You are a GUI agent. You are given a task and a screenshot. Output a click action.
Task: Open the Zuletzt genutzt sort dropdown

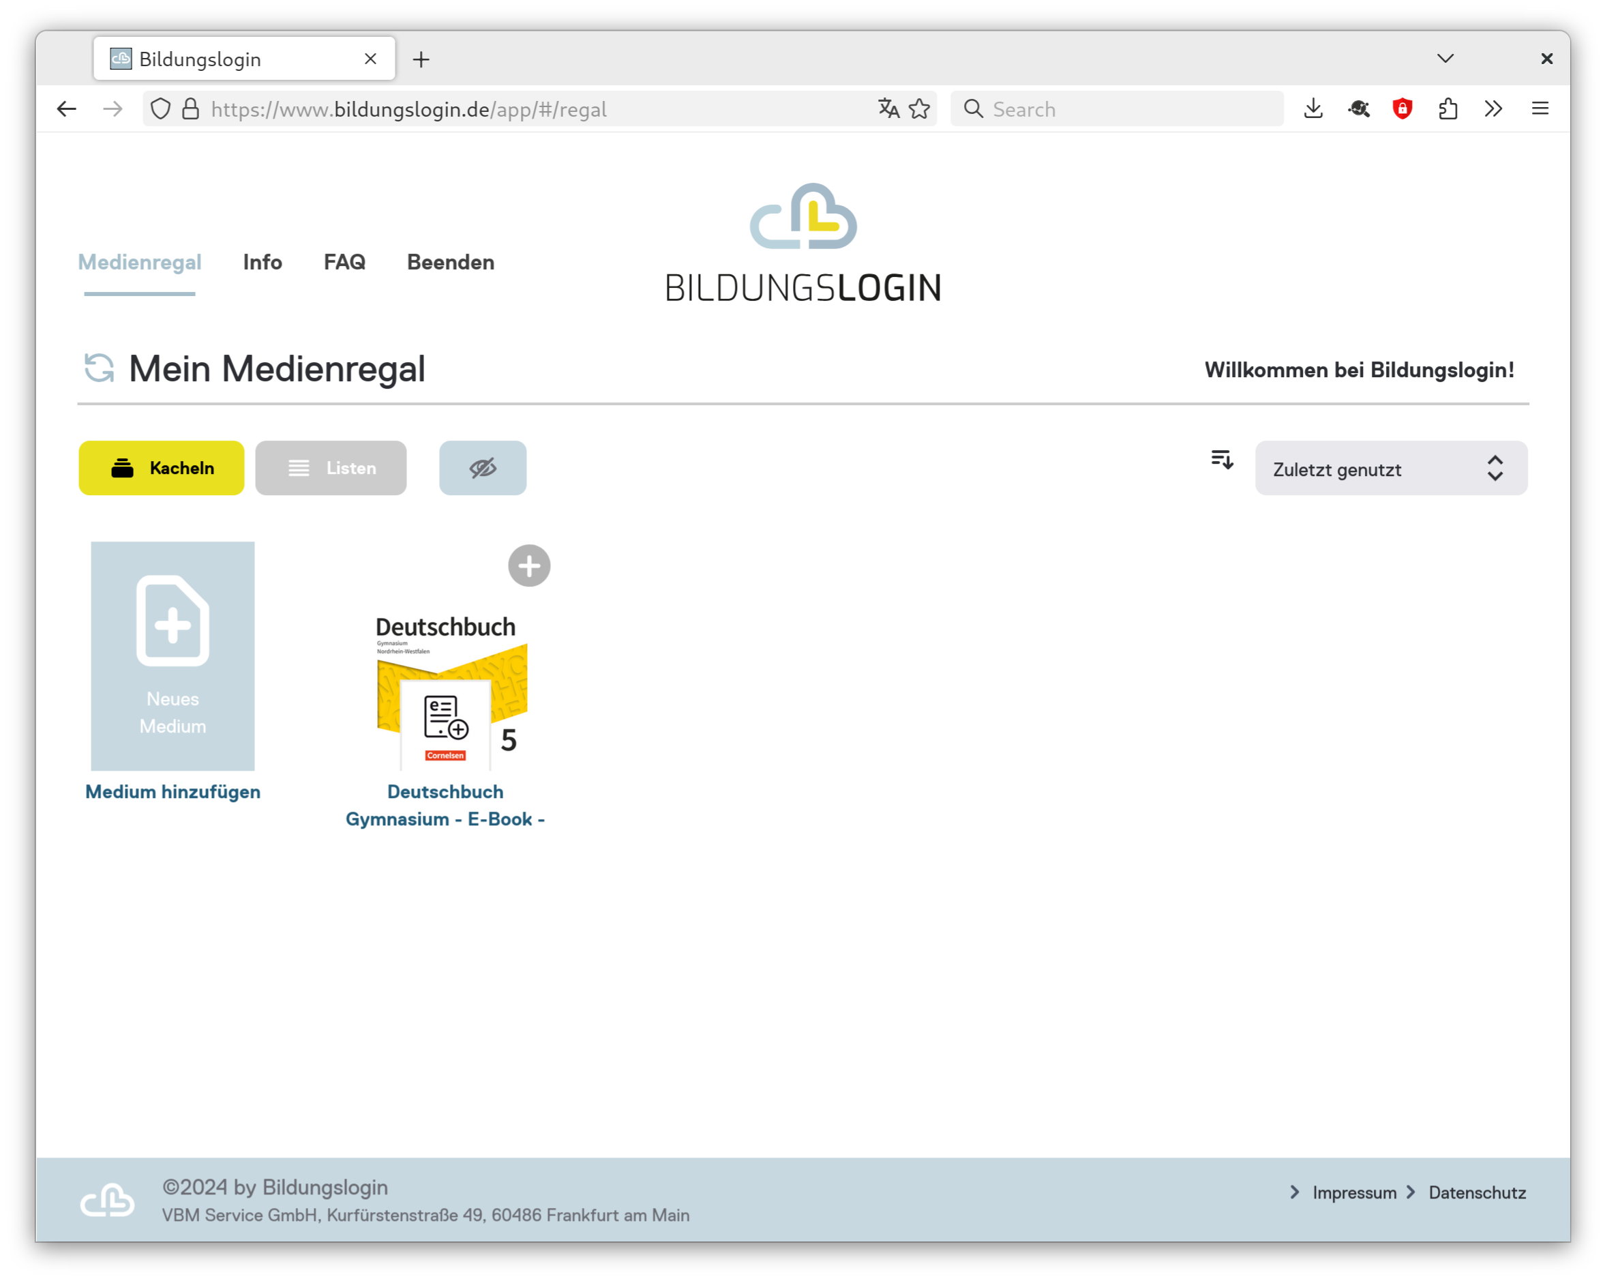pyautogui.click(x=1391, y=469)
